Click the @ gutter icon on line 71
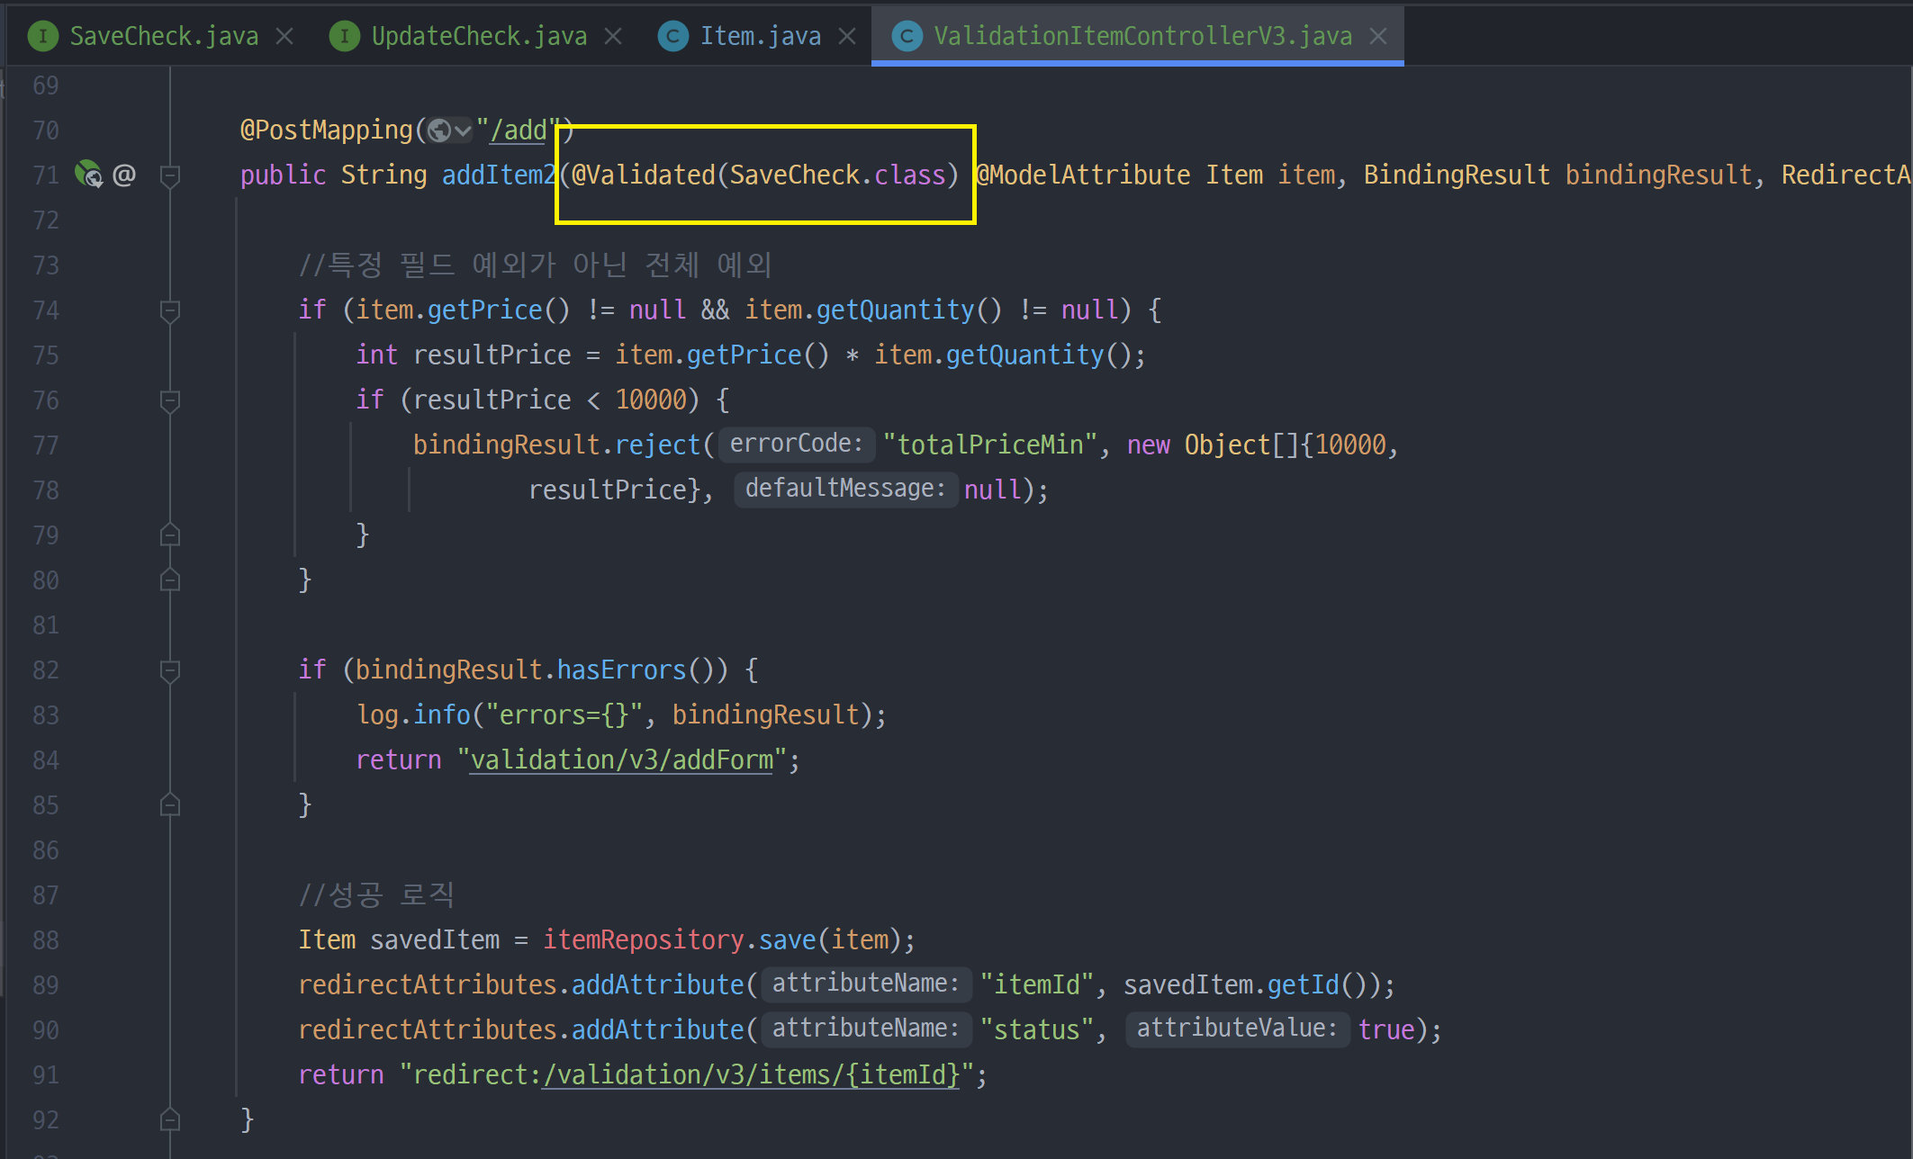This screenshot has width=1913, height=1159. [x=124, y=175]
